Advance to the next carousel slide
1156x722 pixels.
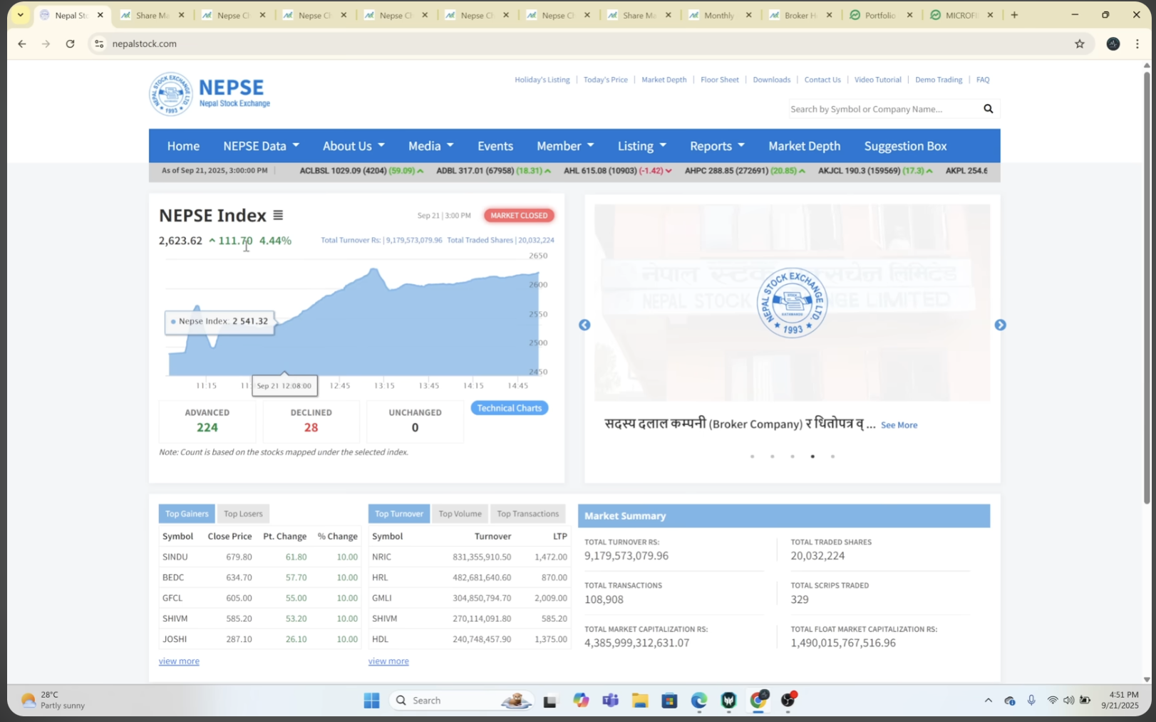1000,325
